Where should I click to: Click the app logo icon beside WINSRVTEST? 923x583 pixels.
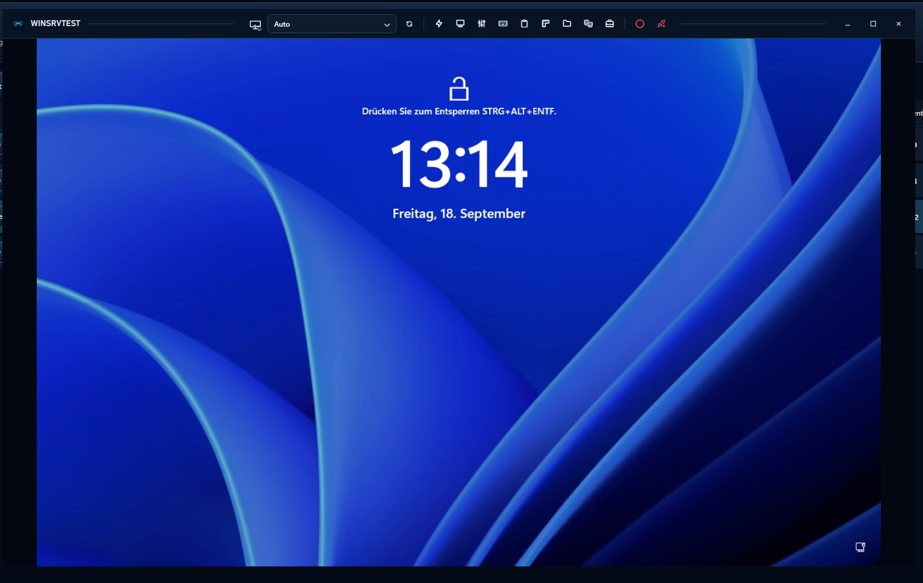coord(18,24)
